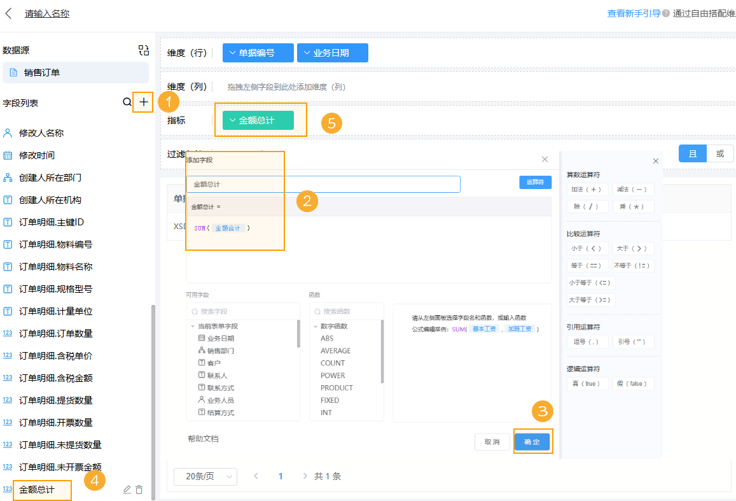This screenshot has width=736, height=501.
Task: Open the 帮助文档 help documentation link
Action: [x=202, y=440]
